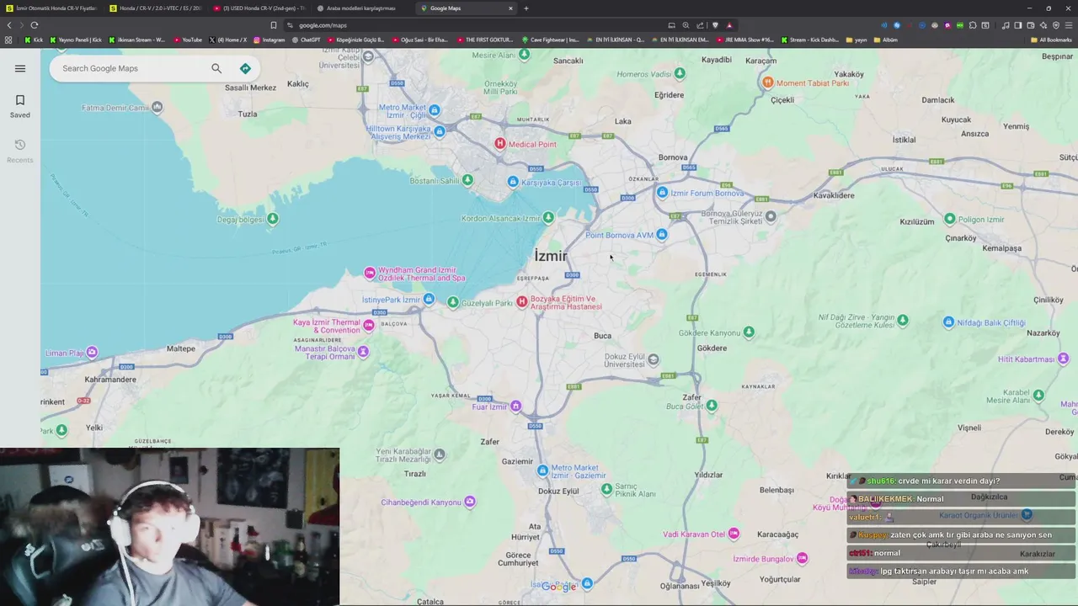Expand the Albüm bookmarks folder

[x=884, y=40]
